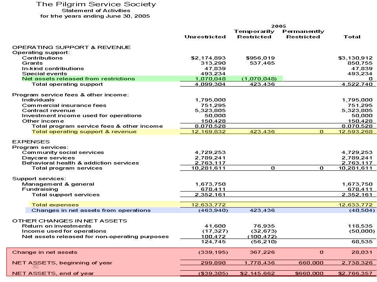Click total operating support value 4,099,304
The image size is (377, 282).
[x=210, y=84]
